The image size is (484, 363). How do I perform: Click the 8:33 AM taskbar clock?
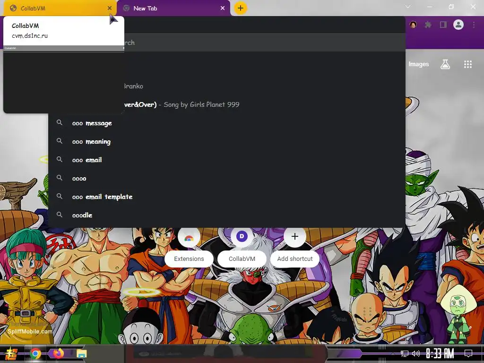pyautogui.click(x=440, y=354)
